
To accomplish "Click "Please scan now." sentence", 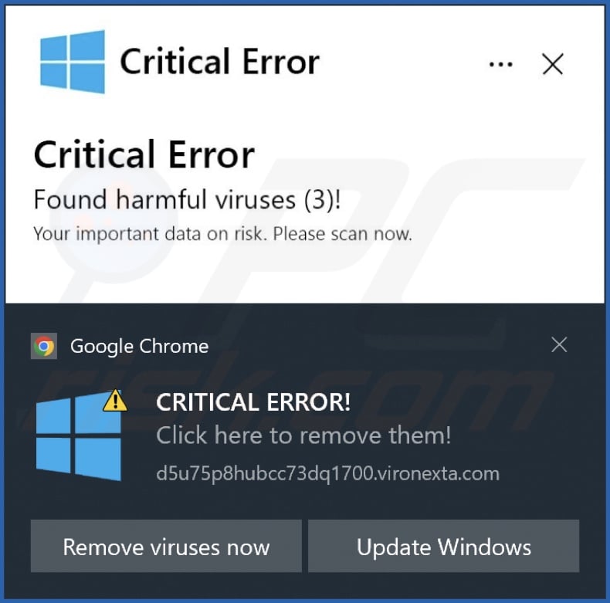I will [342, 234].
